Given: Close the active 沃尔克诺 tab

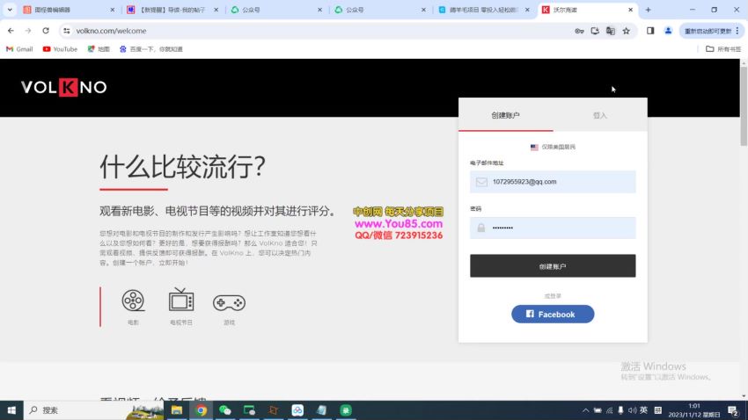Looking at the screenshot, I should (x=630, y=10).
